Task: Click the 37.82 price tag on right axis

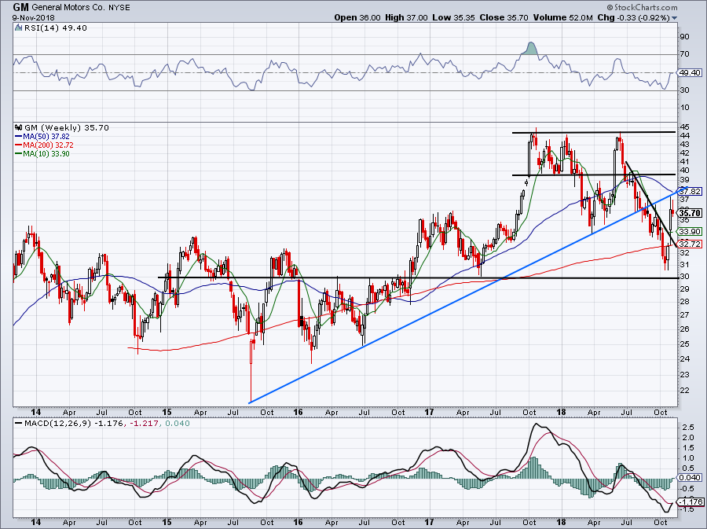Action: [x=690, y=191]
